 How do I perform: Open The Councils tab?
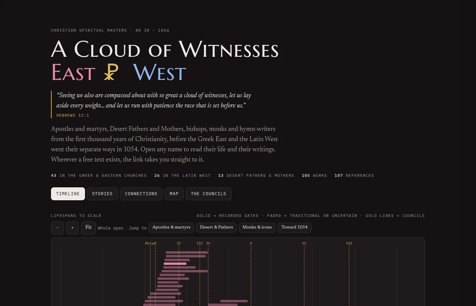tap(208, 194)
